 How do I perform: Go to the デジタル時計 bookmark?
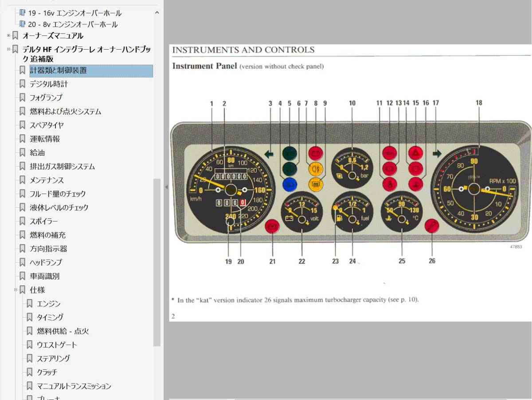(x=49, y=84)
